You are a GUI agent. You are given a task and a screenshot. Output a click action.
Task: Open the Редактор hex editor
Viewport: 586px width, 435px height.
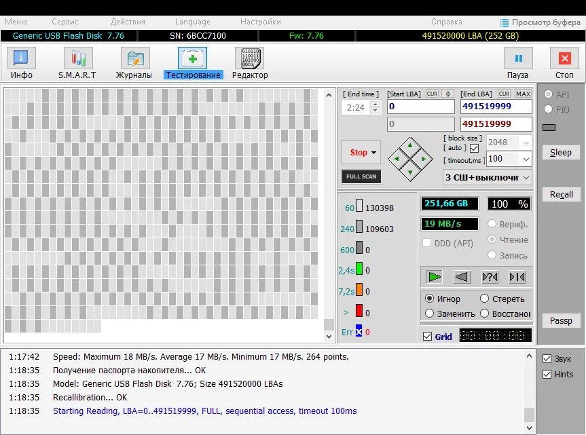pos(249,60)
